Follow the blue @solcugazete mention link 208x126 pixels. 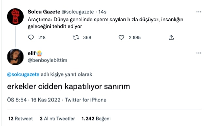[23, 74]
